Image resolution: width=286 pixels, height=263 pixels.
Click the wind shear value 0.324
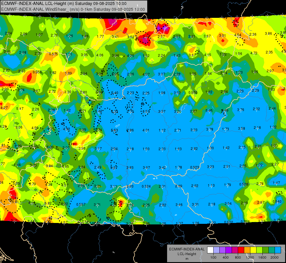click(146, 186)
